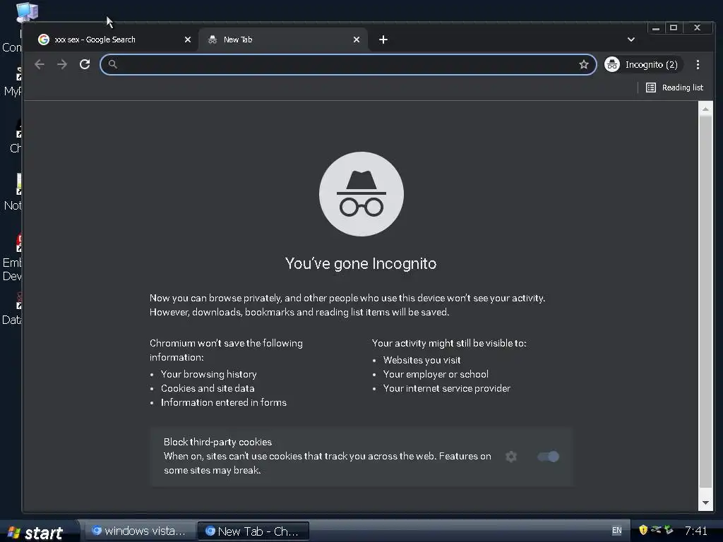This screenshot has height=542, width=723.
Task: Close the Google Search tab
Action: (x=188, y=40)
